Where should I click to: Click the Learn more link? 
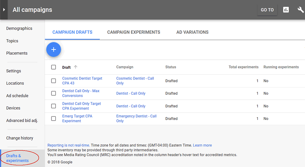pyautogui.click(x=202, y=145)
